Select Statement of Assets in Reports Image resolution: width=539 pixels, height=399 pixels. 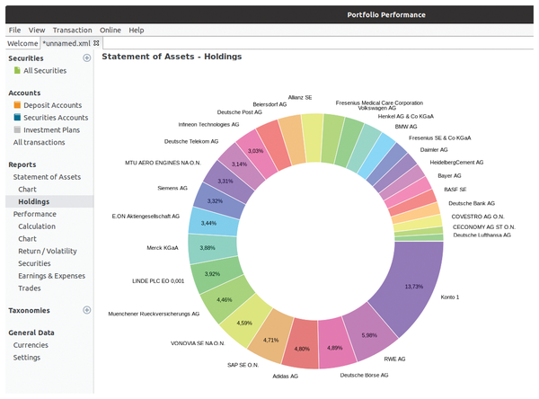pos(47,177)
